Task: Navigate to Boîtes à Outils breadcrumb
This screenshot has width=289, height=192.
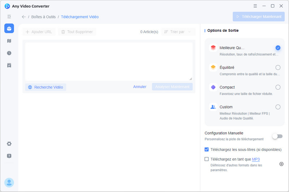Action: [x=43, y=17]
